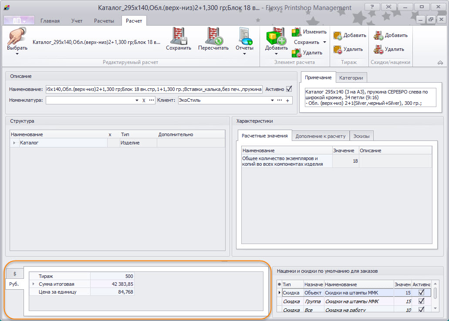Screen dimensions: 449x321
Task: Toggle Активна checkbox for Объект discount row
Action: (421, 293)
